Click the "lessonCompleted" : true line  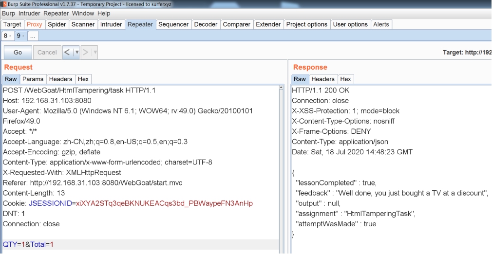[336, 183]
